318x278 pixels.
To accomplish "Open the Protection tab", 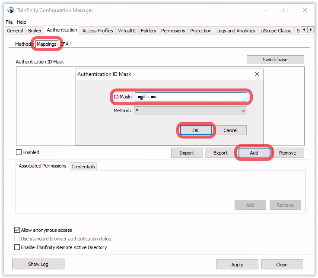I will coord(200,31).
